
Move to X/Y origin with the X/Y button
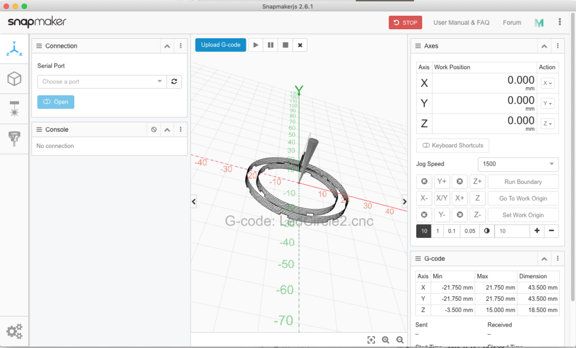[x=442, y=198]
